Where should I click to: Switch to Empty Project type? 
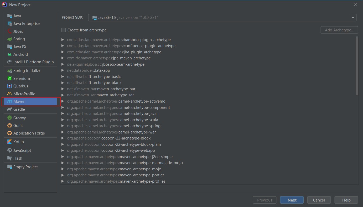click(x=30, y=167)
